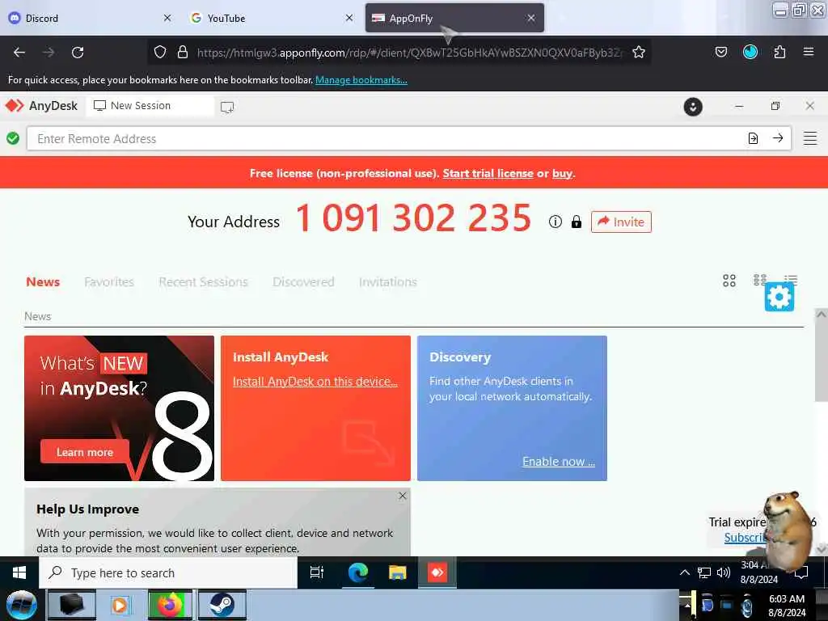Select the New Session AnyDesk tab

pos(150,106)
